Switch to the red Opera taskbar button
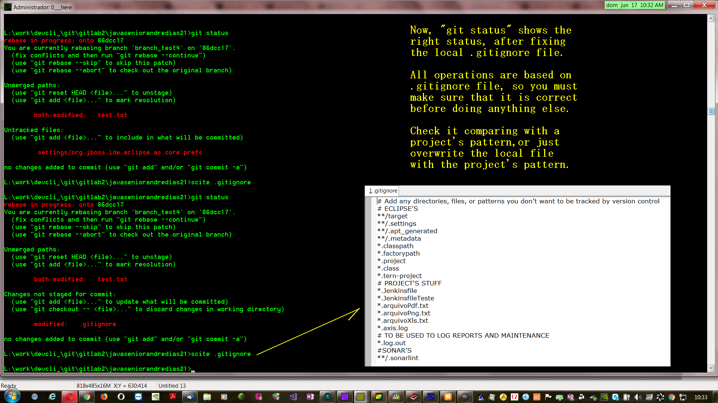Screen dimensions: 718x403 [70, 397]
